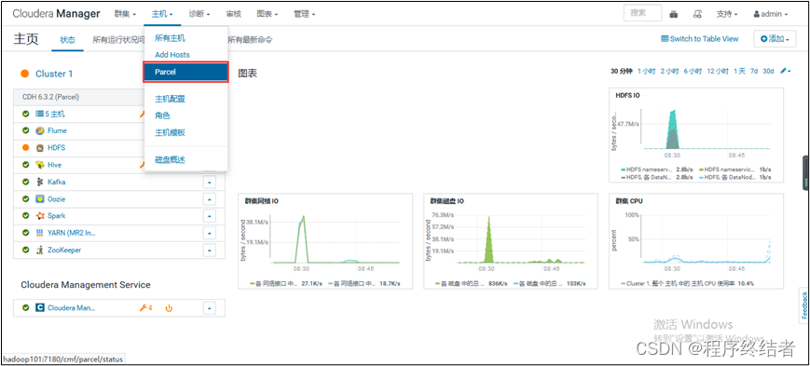The image size is (810, 366).
Task: Click the Spark star icon
Action: click(40, 216)
